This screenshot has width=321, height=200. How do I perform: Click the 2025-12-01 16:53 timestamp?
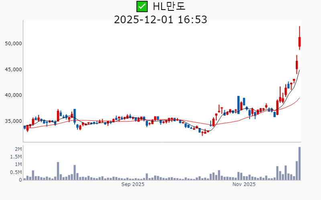pyautogui.click(x=160, y=19)
